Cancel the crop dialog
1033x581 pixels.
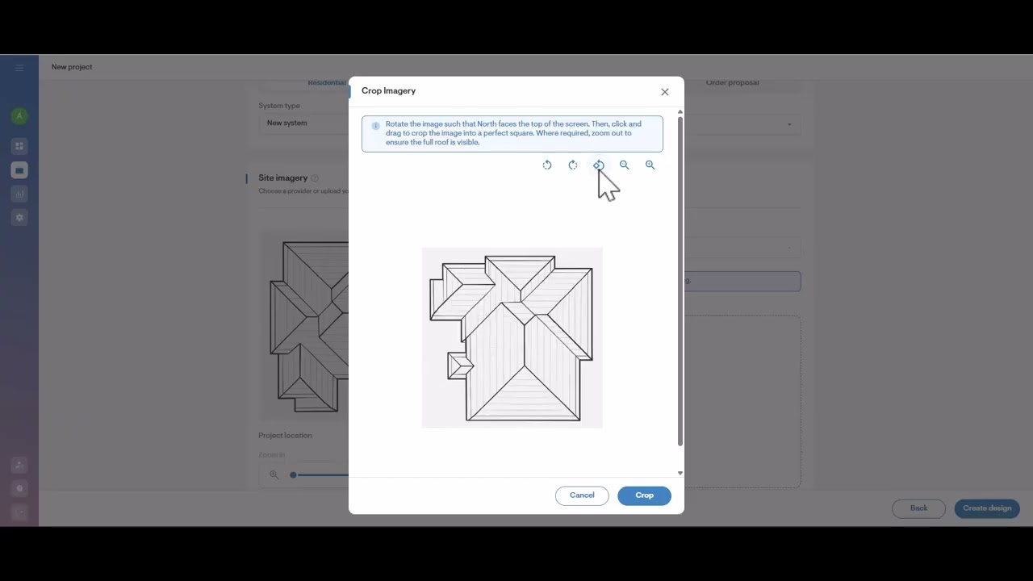(582, 495)
